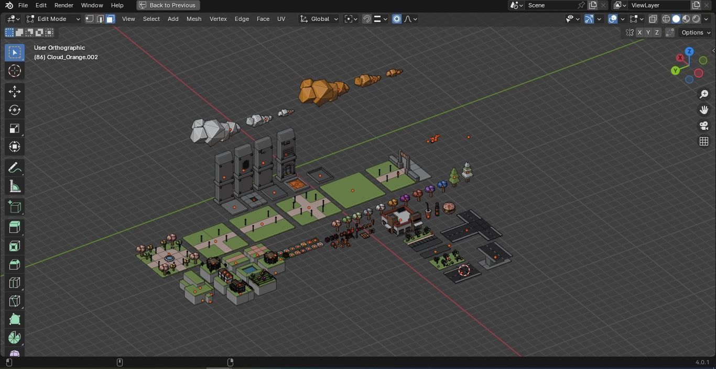This screenshot has width=716, height=369.
Task: Open the Options dropdown
Action: click(x=696, y=32)
